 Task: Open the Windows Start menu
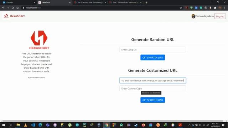4,125
